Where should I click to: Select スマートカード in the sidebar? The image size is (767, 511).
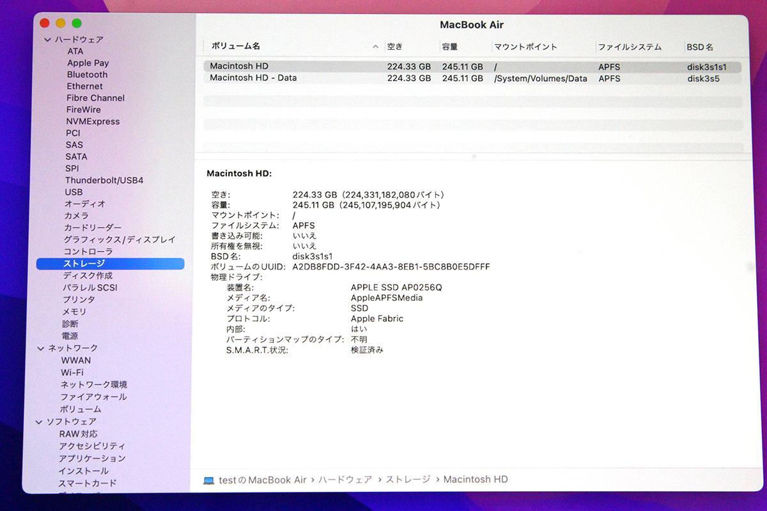click(x=88, y=484)
